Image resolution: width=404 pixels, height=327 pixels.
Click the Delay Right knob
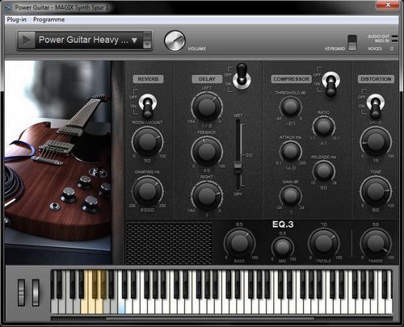click(207, 195)
